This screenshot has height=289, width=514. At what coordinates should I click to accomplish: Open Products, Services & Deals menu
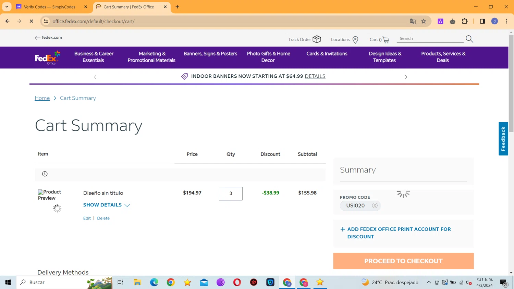pyautogui.click(x=443, y=57)
